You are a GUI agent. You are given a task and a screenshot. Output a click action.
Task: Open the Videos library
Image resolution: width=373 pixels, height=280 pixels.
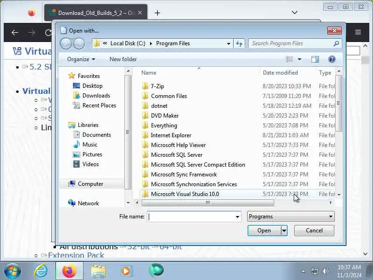tap(90, 164)
